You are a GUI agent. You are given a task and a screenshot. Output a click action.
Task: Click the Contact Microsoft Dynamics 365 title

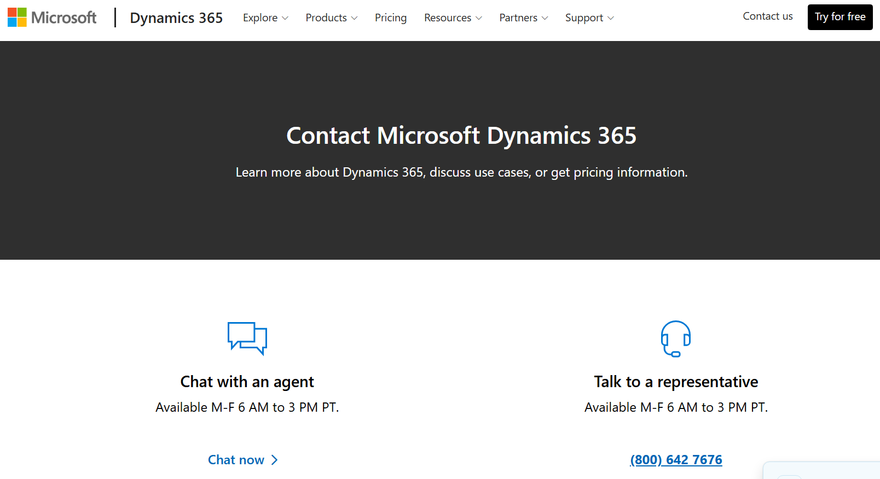click(461, 136)
